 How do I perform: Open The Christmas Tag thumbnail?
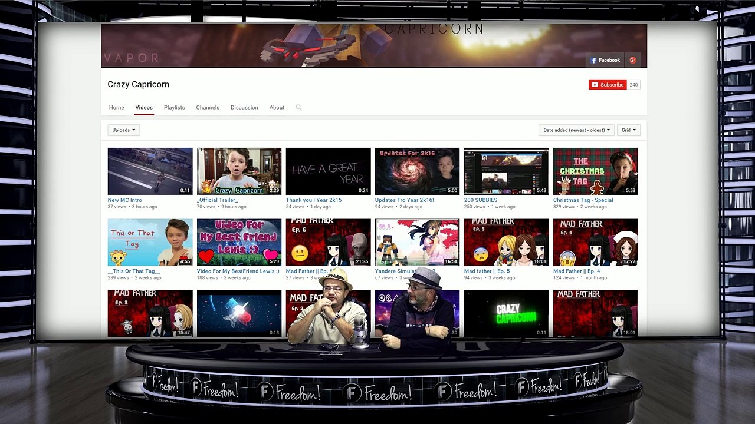tap(595, 171)
